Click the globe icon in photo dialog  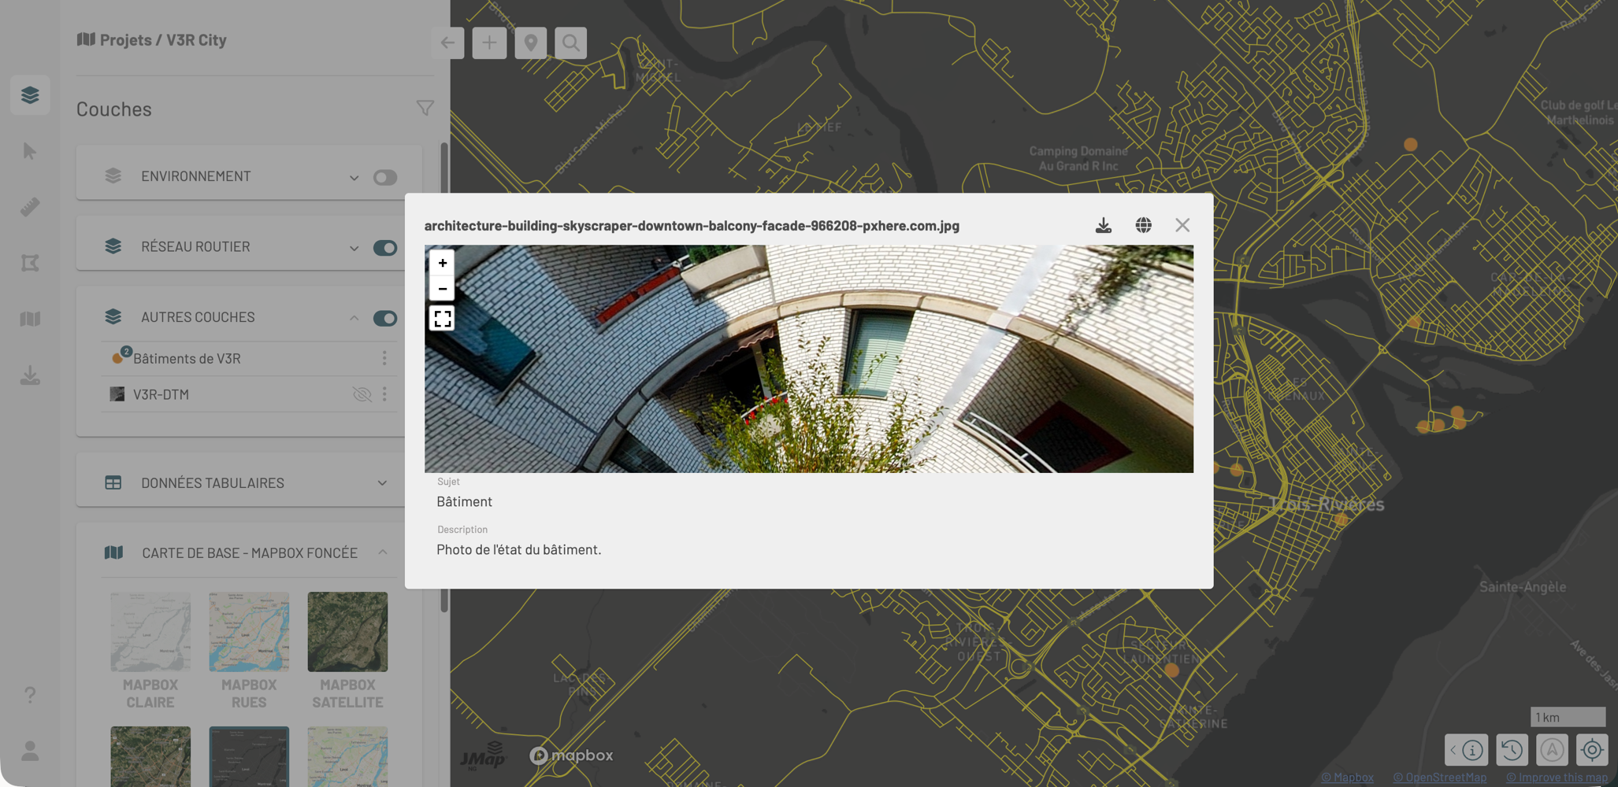point(1143,225)
